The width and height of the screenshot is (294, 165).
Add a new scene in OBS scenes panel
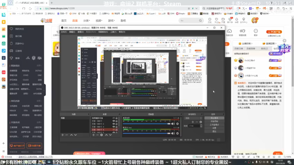[x=62, y=135]
